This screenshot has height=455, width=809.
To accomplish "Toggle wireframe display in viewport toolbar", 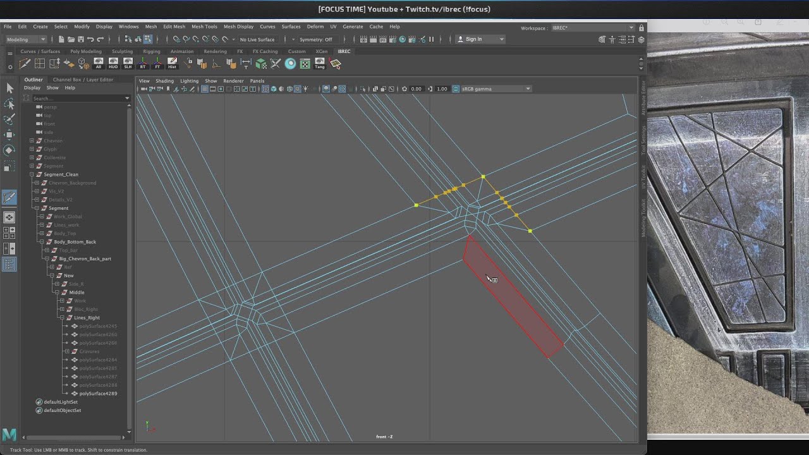I will click(265, 89).
